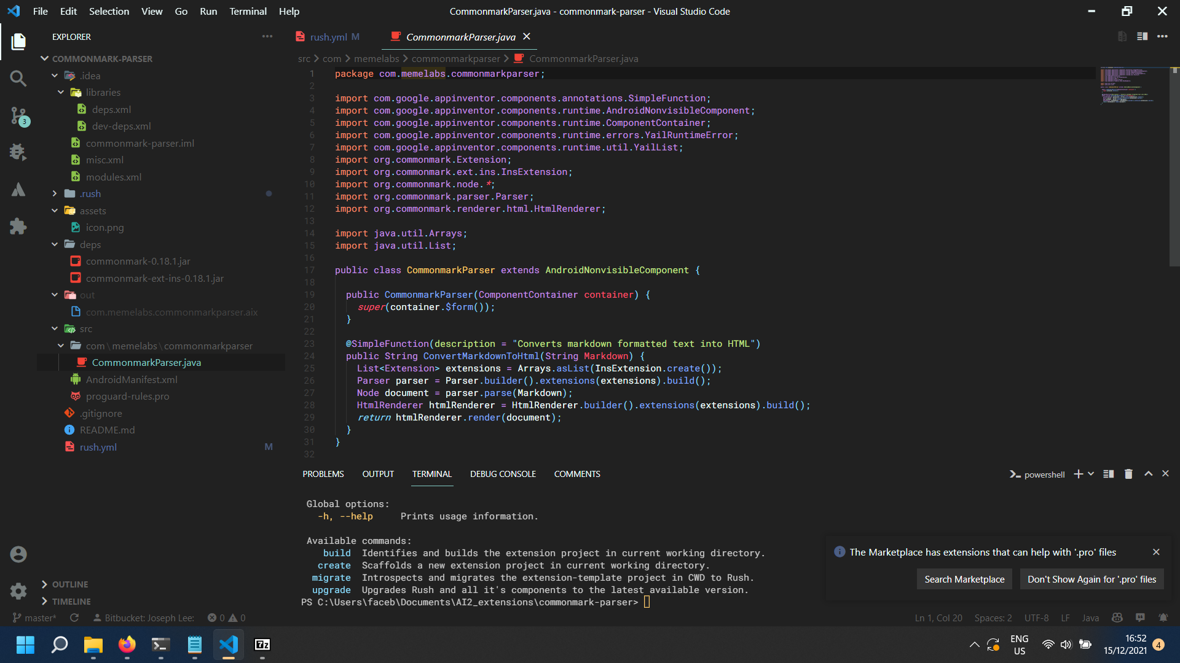Change language mode Java in status bar

click(1090, 618)
